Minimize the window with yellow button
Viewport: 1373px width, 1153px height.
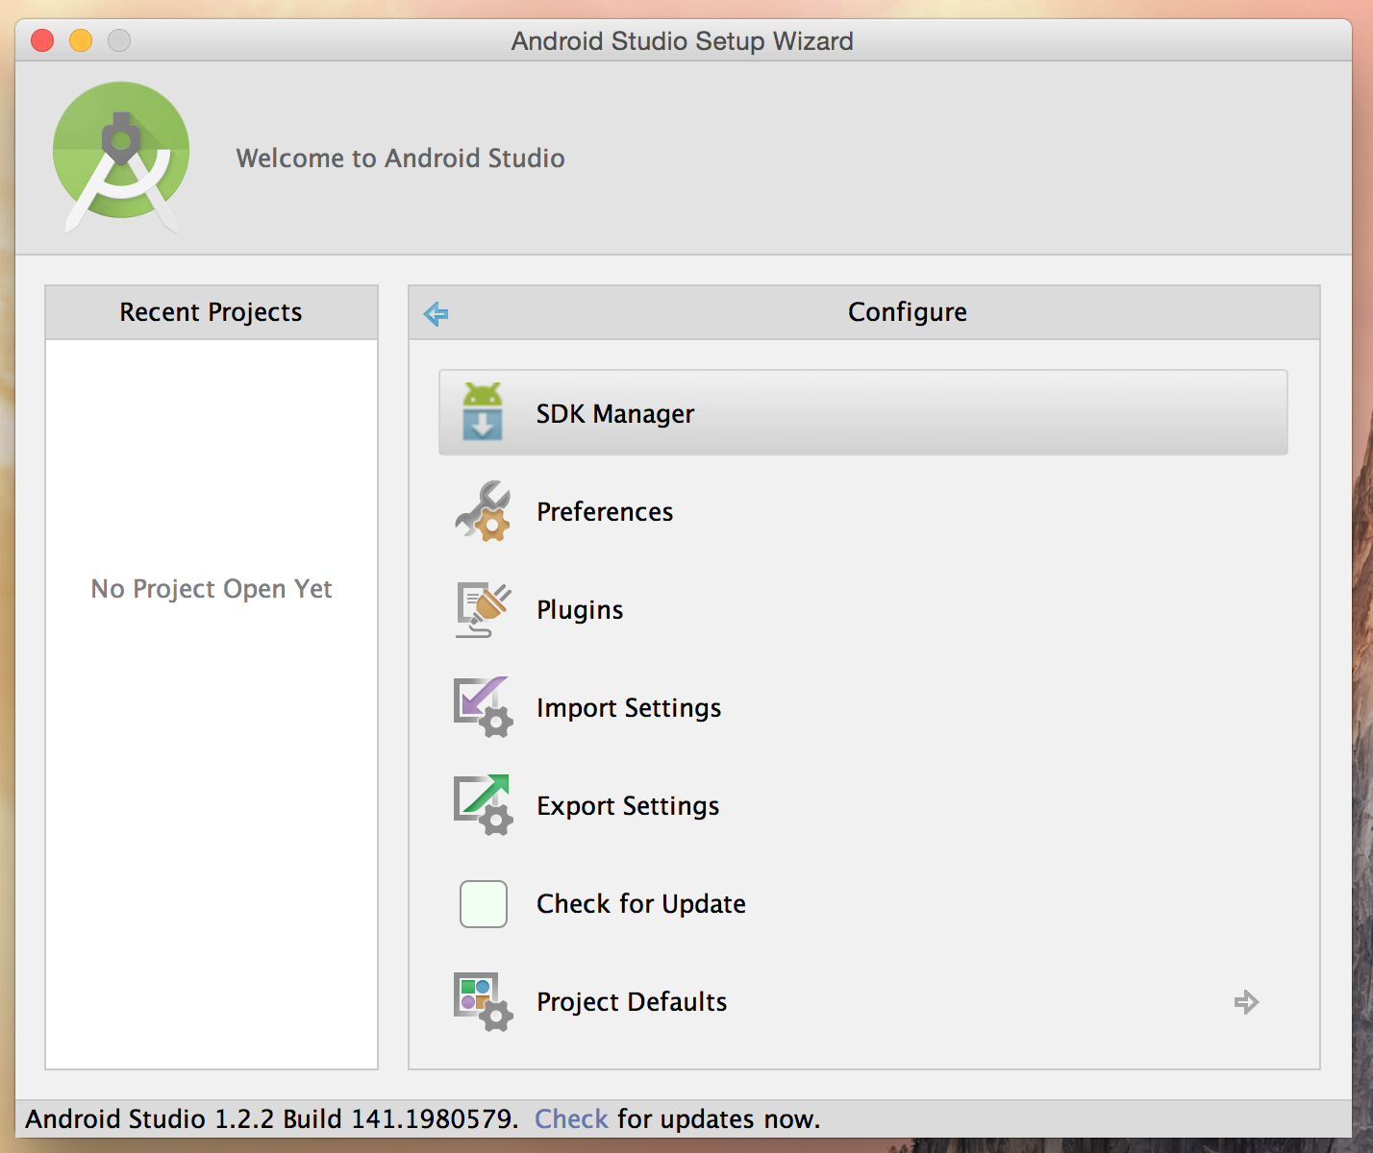[81, 40]
